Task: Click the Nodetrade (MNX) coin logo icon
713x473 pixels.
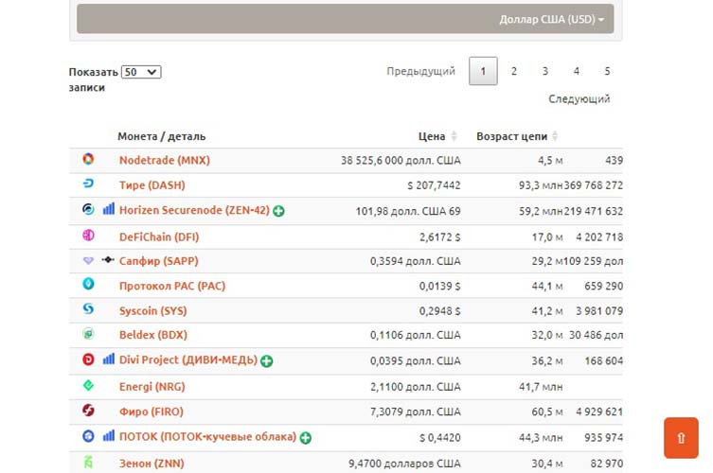Action: [88, 160]
